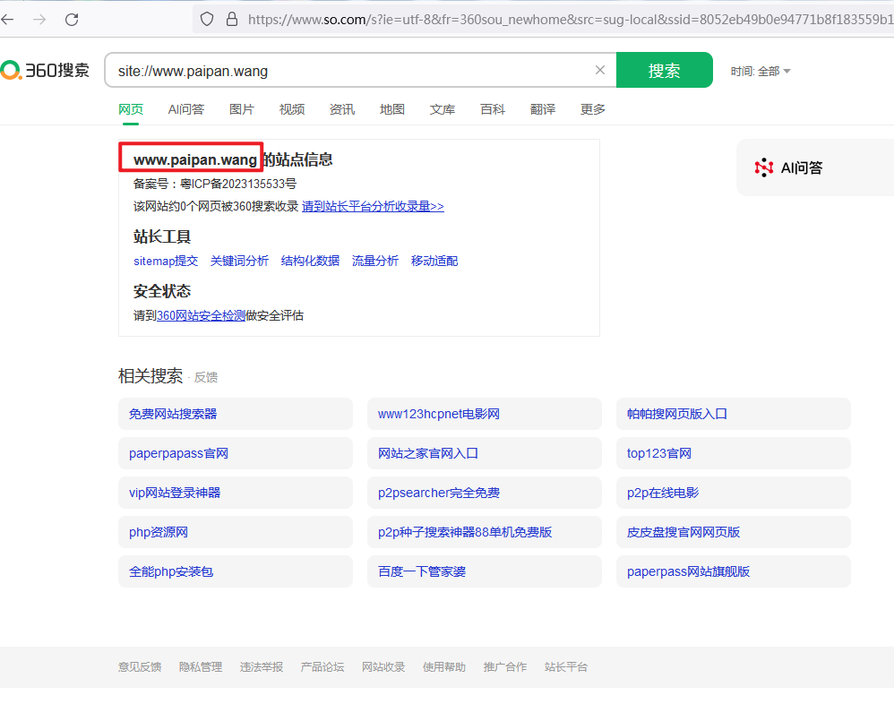
Task: Click the padlock site security icon
Action: point(232,20)
